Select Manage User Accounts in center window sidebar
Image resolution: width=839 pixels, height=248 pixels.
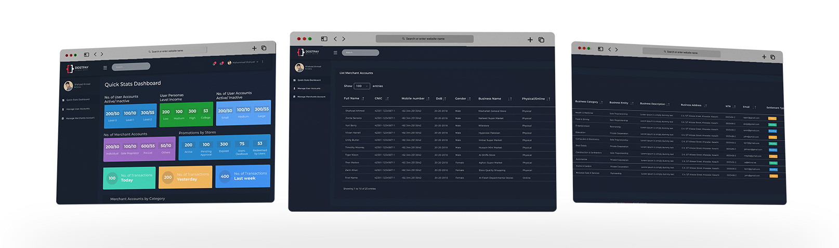click(x=309, y=89)
